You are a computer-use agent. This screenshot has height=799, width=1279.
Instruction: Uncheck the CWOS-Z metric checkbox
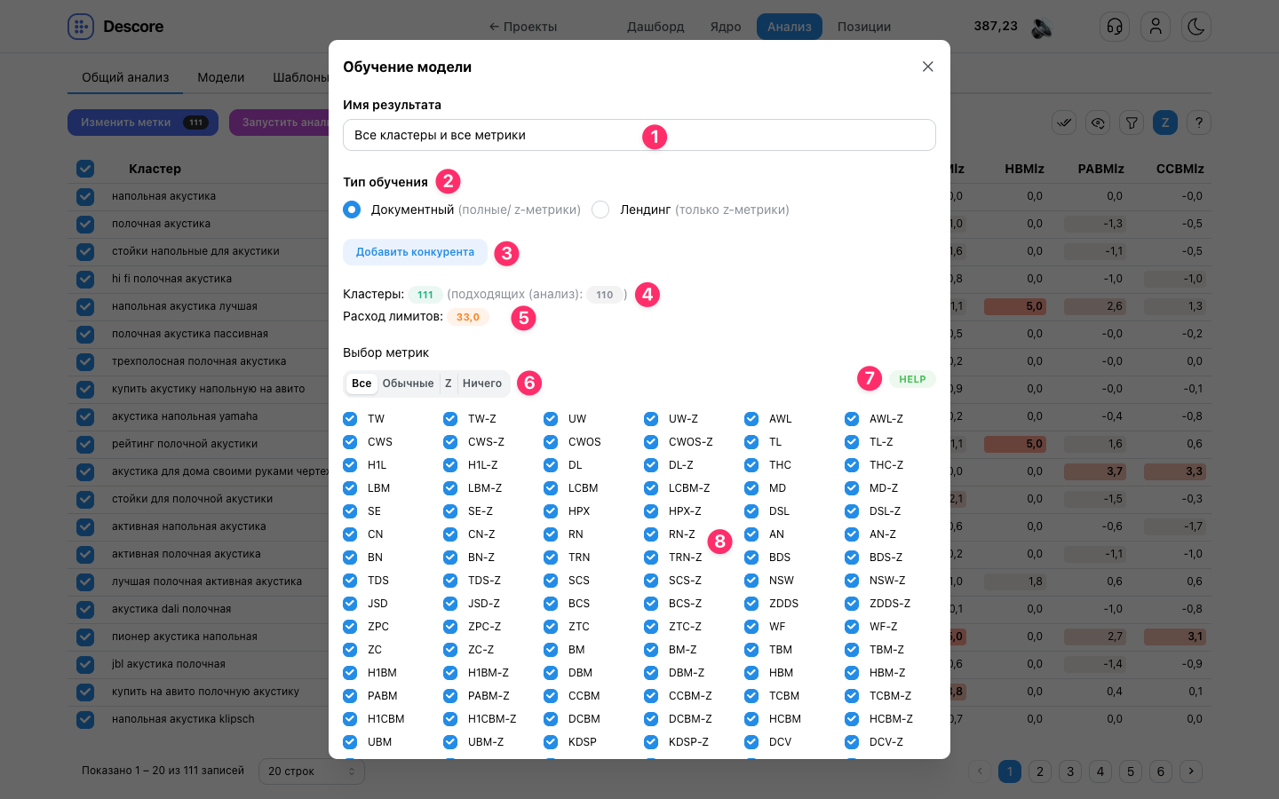click(x=651, y=442)
